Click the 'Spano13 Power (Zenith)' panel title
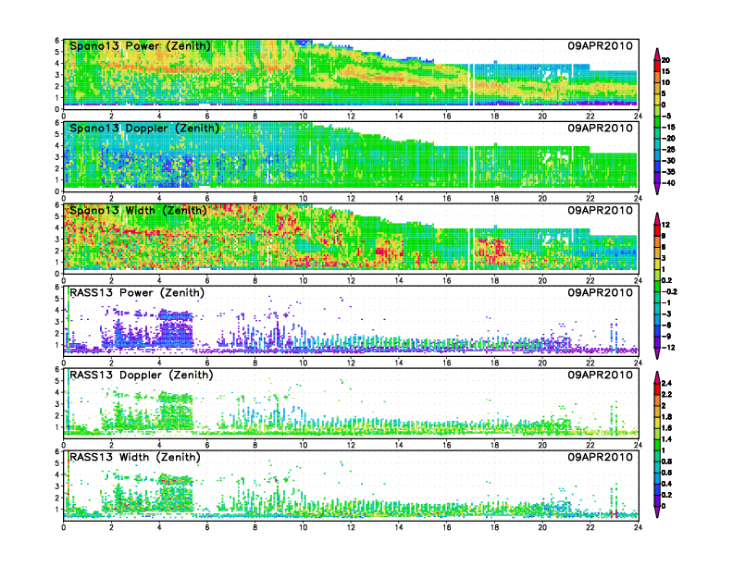The image size is (733, 566). tap(140, 46)
